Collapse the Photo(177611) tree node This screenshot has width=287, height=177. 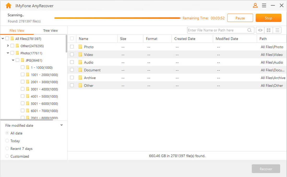coord(8,53)
